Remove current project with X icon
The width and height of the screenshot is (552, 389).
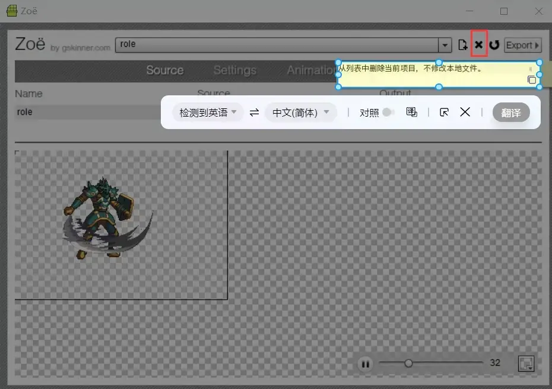point(479,44)
